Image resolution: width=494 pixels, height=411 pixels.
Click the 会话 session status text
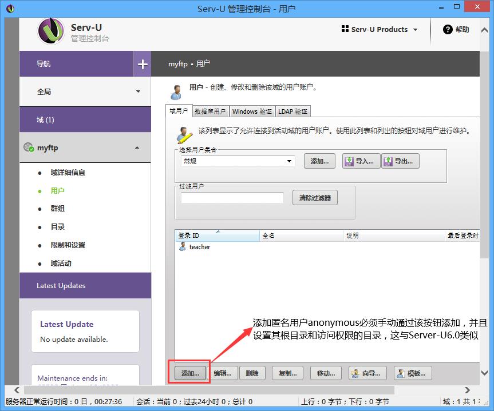click(x=195, y=401)
